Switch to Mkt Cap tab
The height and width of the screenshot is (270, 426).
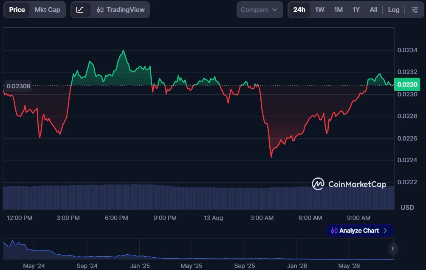click(x=47, y=10)
